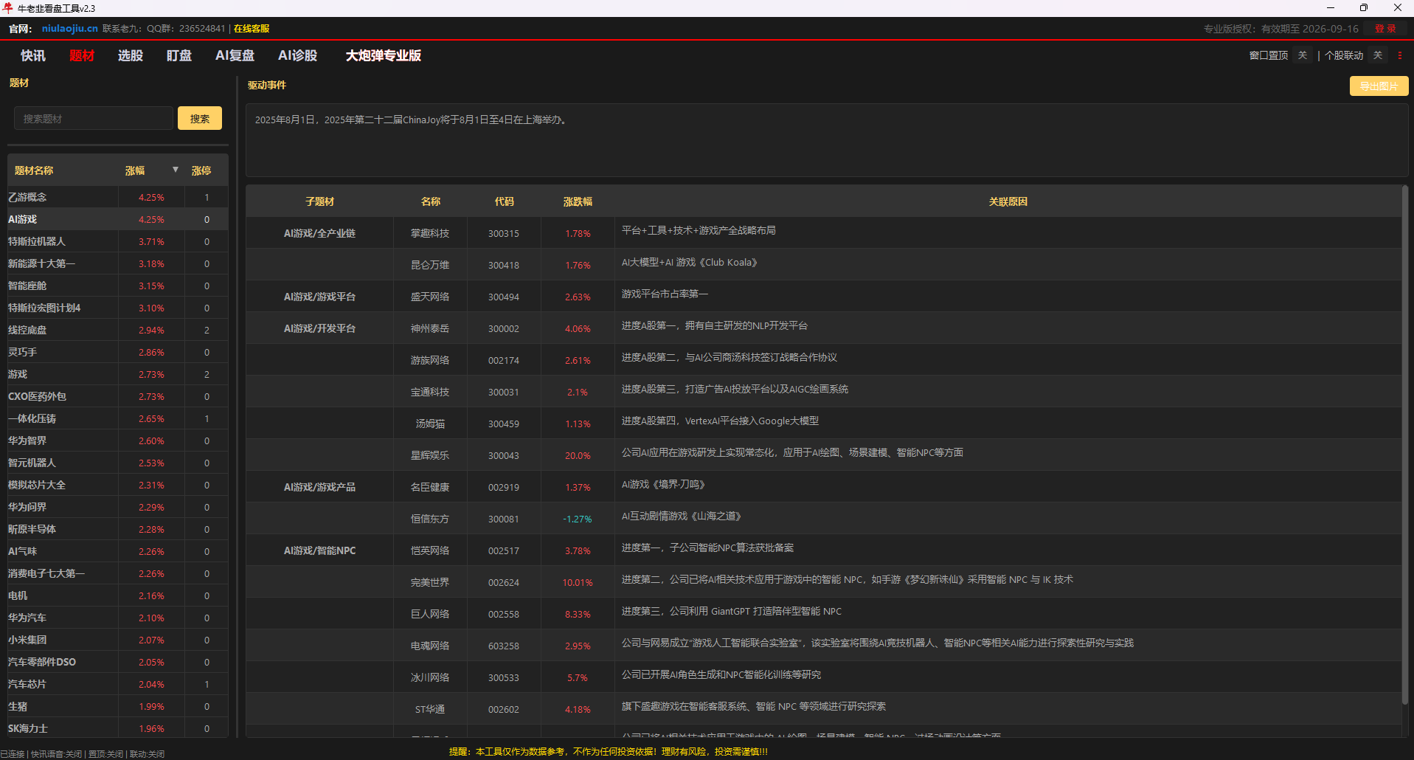Sort stocks by 涨跌幅 column header

click(x=578, y=201)
